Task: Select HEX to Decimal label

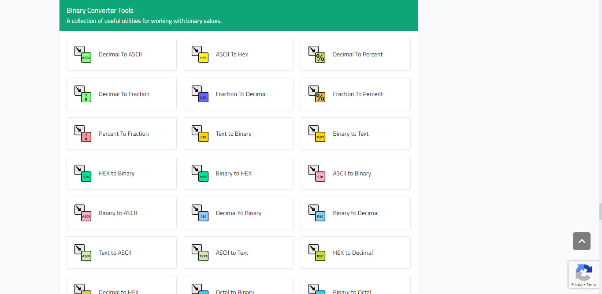Action: click(x=353, y=253)
